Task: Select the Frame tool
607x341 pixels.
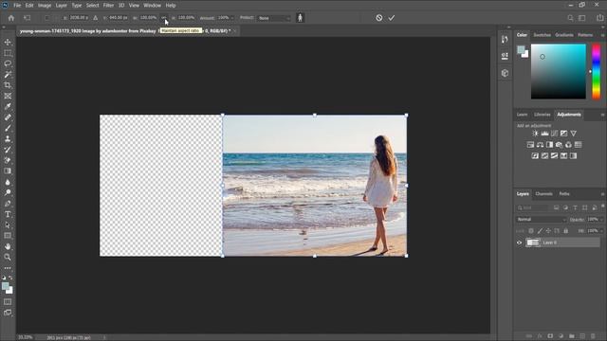Action: [x=8, y=96]
